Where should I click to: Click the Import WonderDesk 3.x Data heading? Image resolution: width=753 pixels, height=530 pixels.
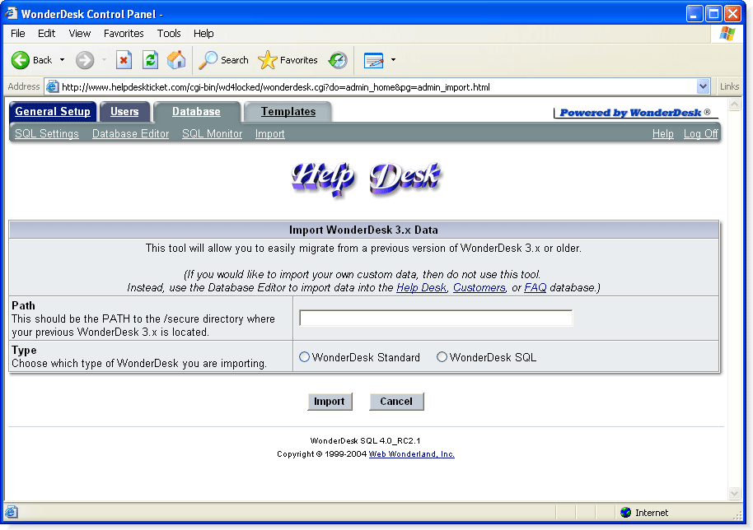[x=363, y=230]
